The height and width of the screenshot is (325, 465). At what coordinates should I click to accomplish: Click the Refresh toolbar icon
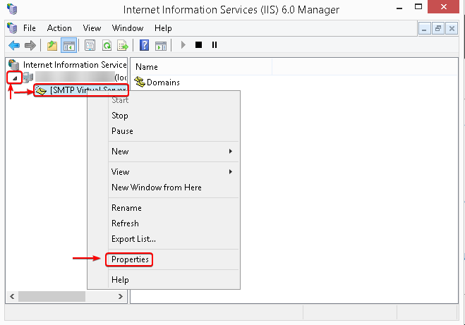click(x=107, y=45)
